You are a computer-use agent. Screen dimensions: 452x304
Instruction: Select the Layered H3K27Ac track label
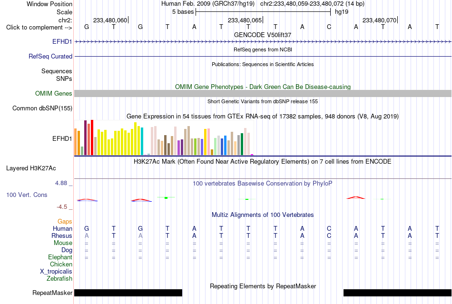tap(31, 168)
